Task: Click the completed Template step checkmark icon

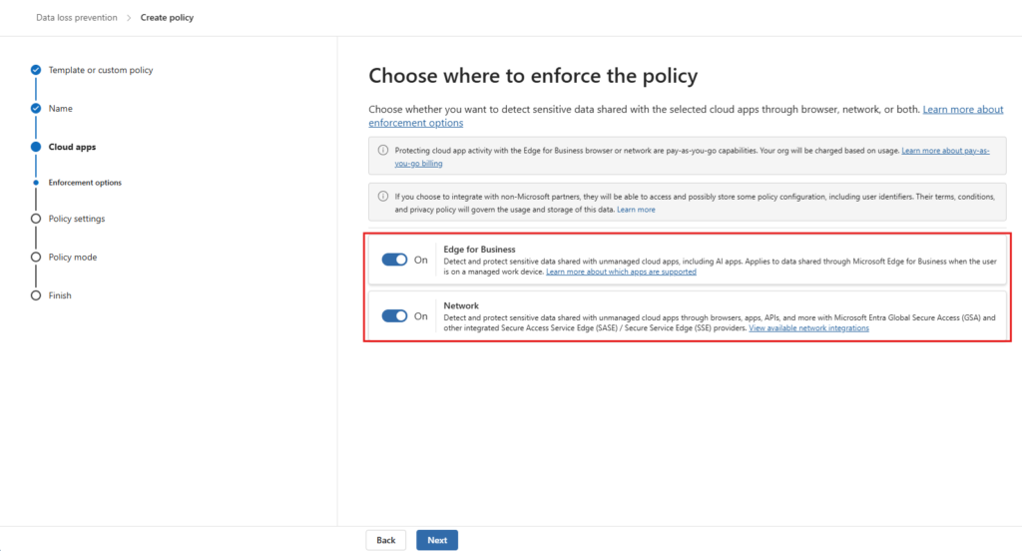Action: tap(36, 70)
